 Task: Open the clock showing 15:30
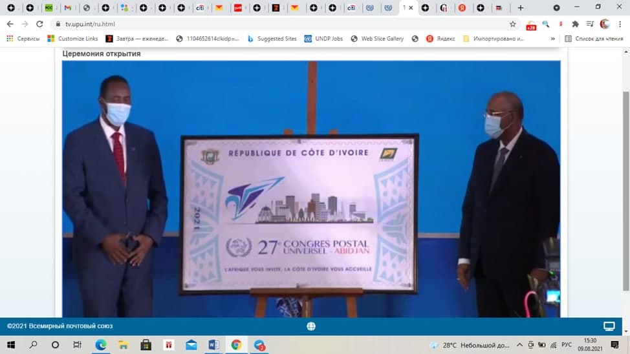591,345
